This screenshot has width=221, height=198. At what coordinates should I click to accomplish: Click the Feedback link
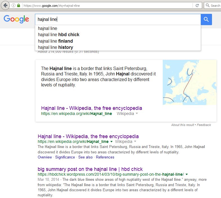[x=204, y=125]
